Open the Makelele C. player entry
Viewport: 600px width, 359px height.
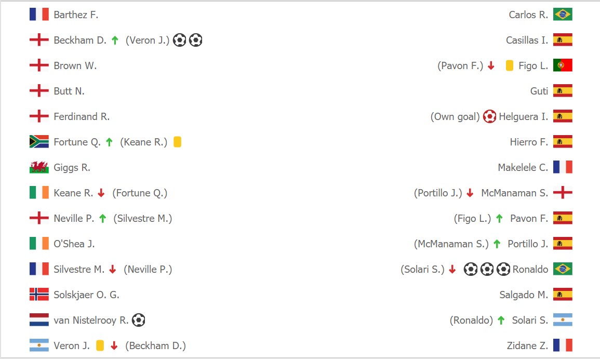click(523, 167)
